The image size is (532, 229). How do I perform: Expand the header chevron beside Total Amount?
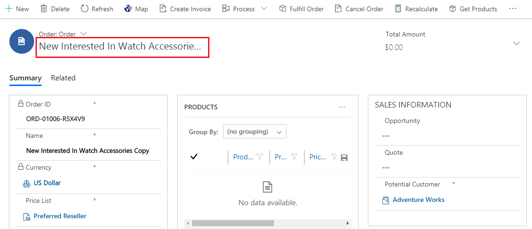(517, 43)
